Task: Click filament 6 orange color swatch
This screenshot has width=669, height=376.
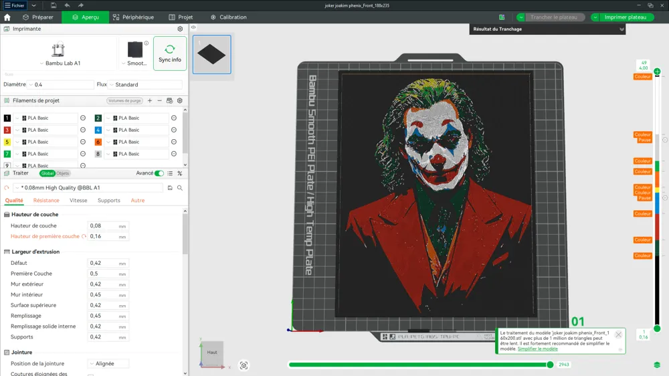Action: (98, 142)
